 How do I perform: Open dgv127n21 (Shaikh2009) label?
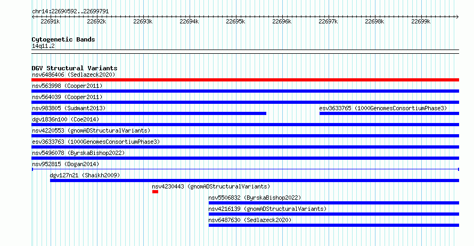pyautogui.click(x=85, y=175)
